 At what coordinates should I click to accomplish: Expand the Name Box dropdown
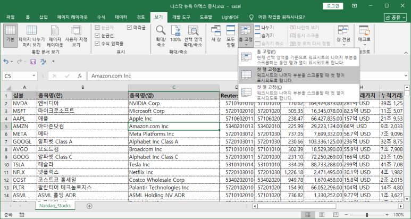point(34,76)
